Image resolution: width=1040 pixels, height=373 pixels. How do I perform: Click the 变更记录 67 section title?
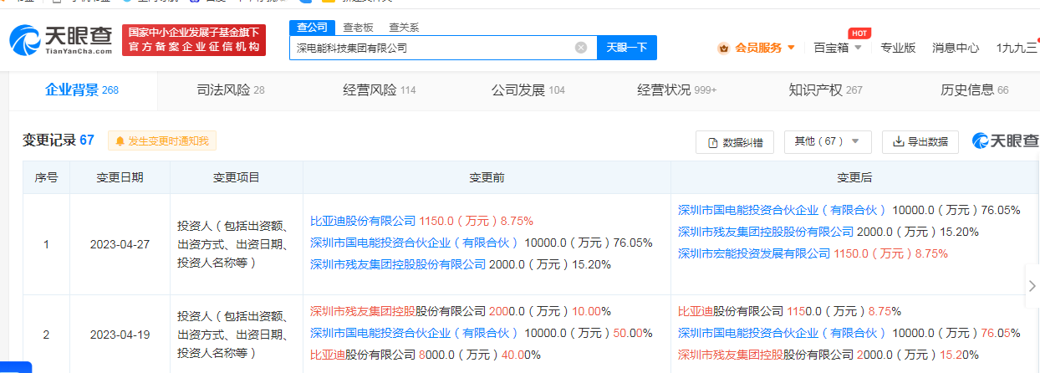pyautogui.click(x=59, y=141)
